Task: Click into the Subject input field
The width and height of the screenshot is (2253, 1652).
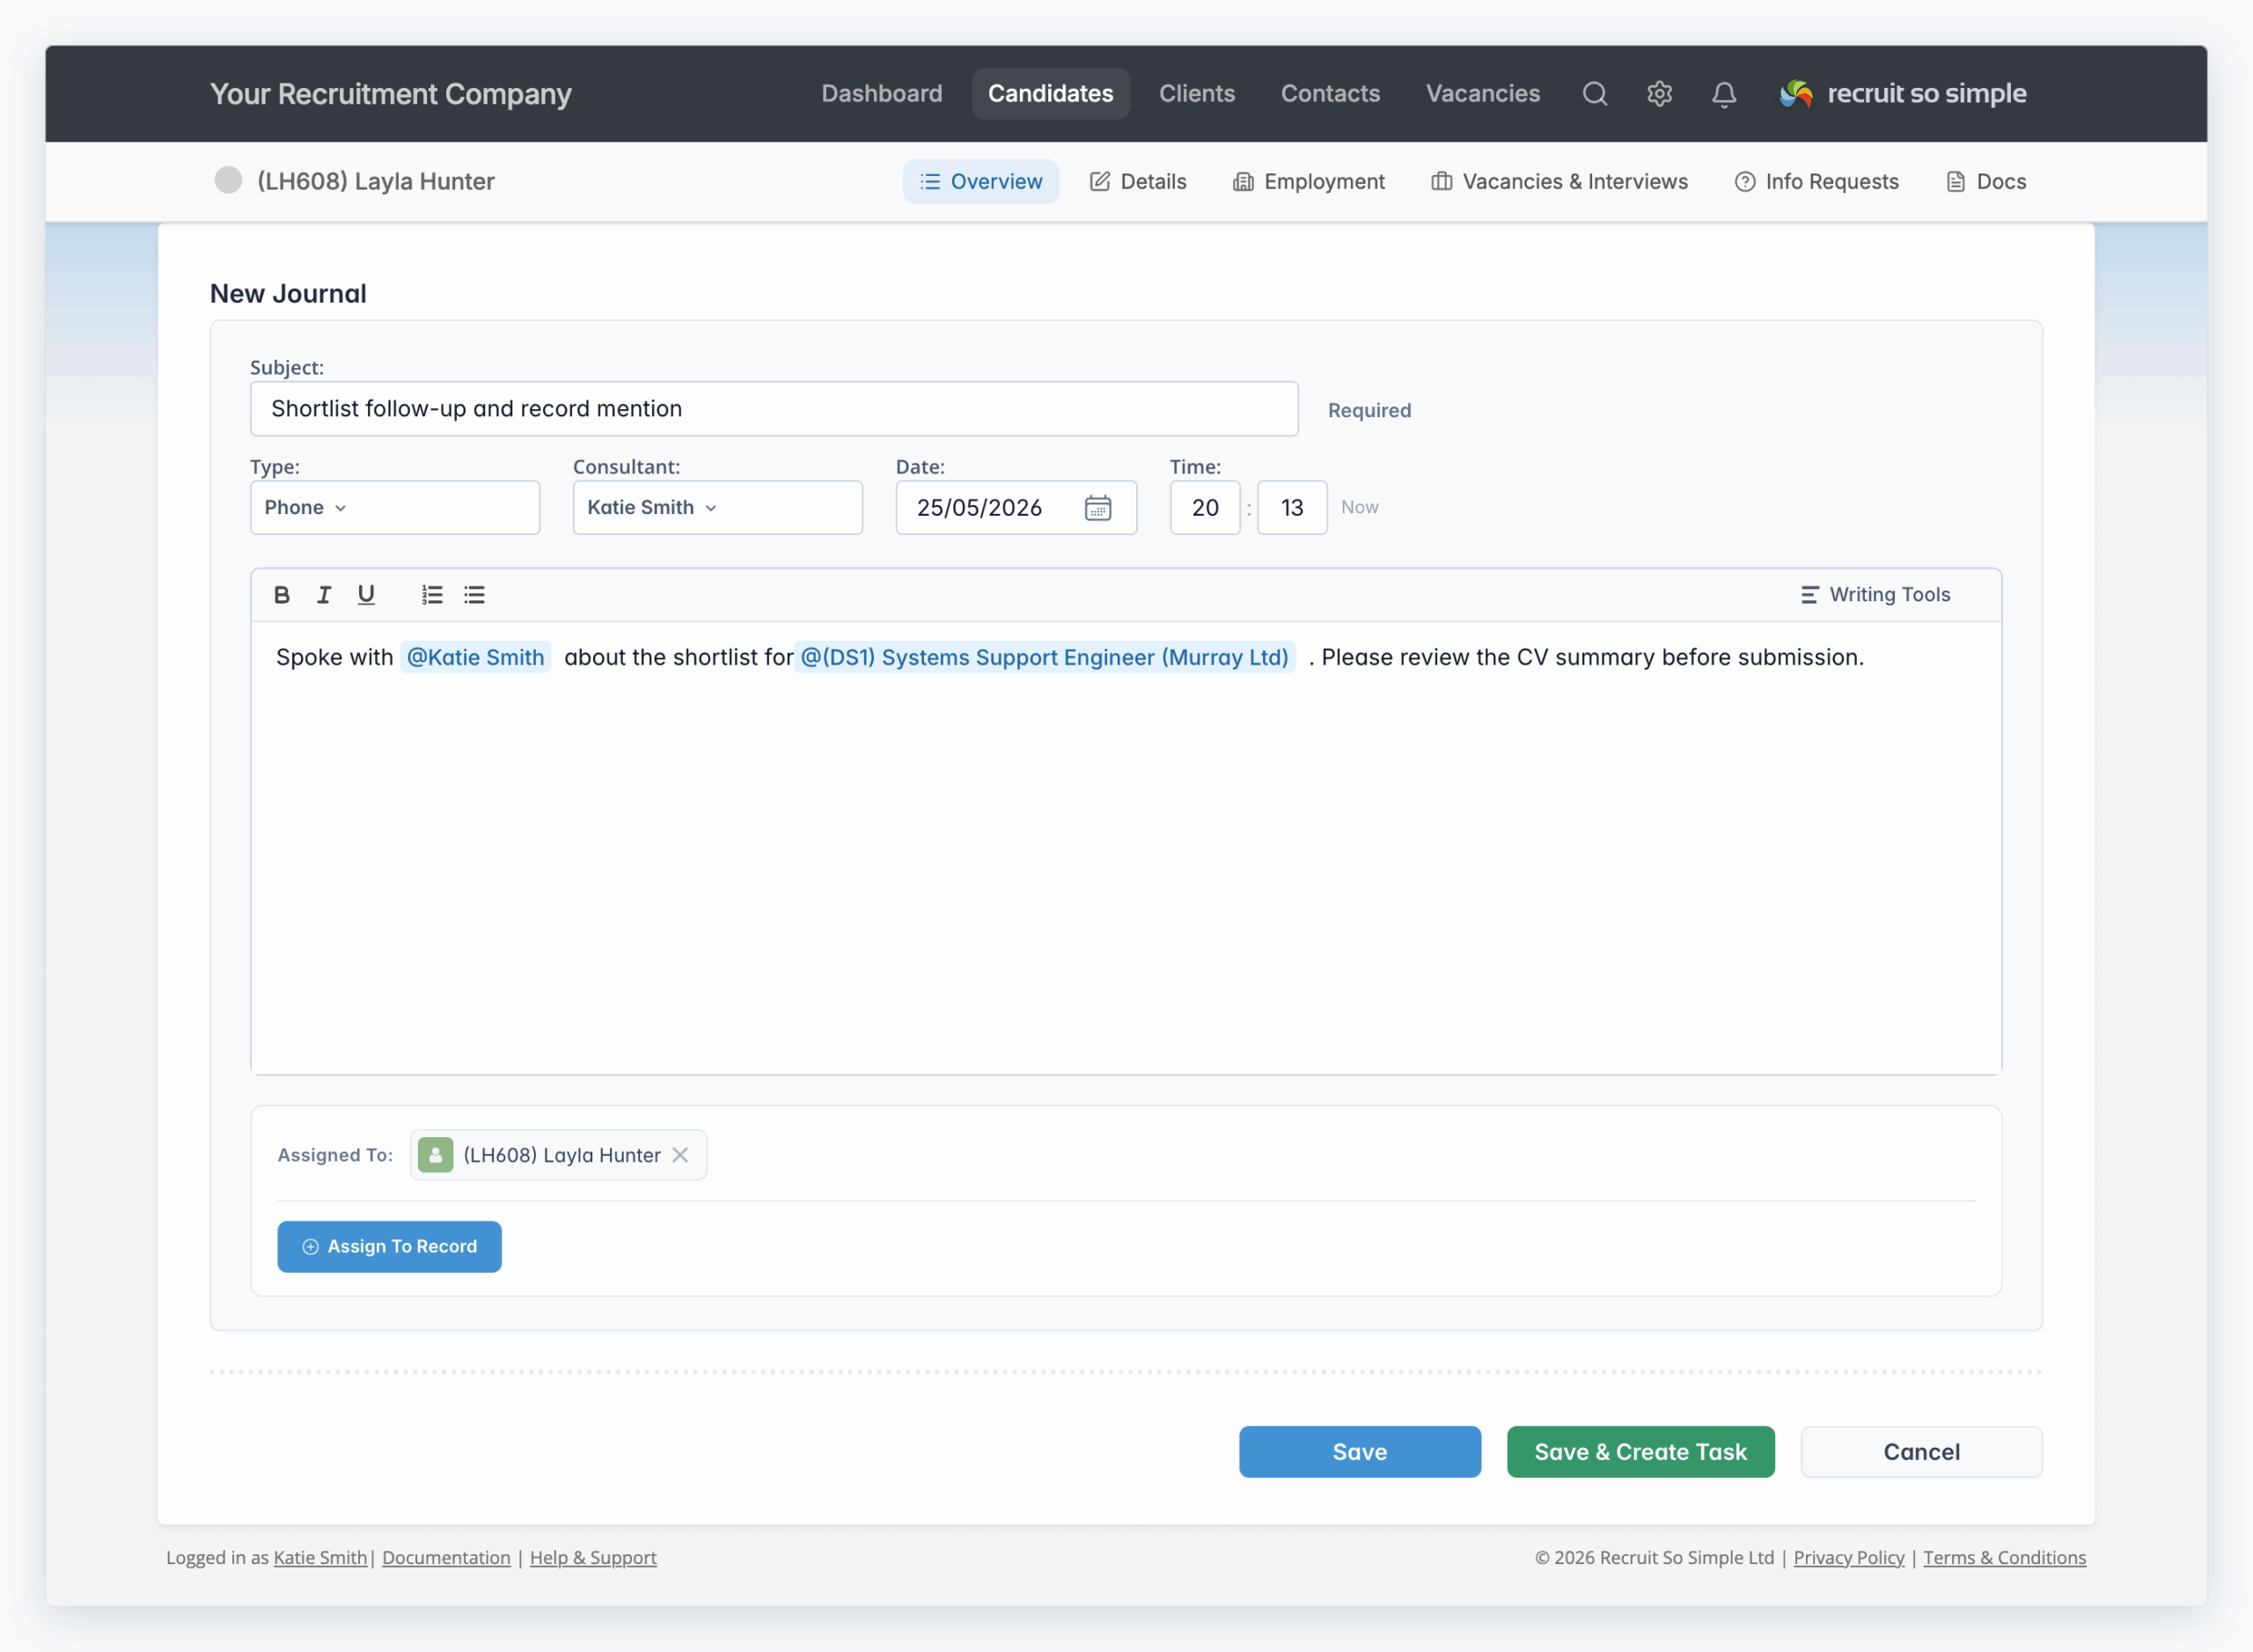Action: point(774,409)
